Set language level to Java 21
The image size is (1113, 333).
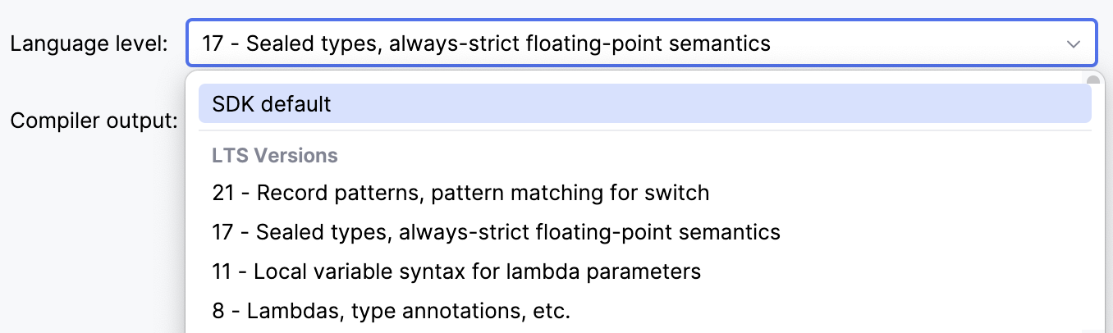[x=460, y=194]
